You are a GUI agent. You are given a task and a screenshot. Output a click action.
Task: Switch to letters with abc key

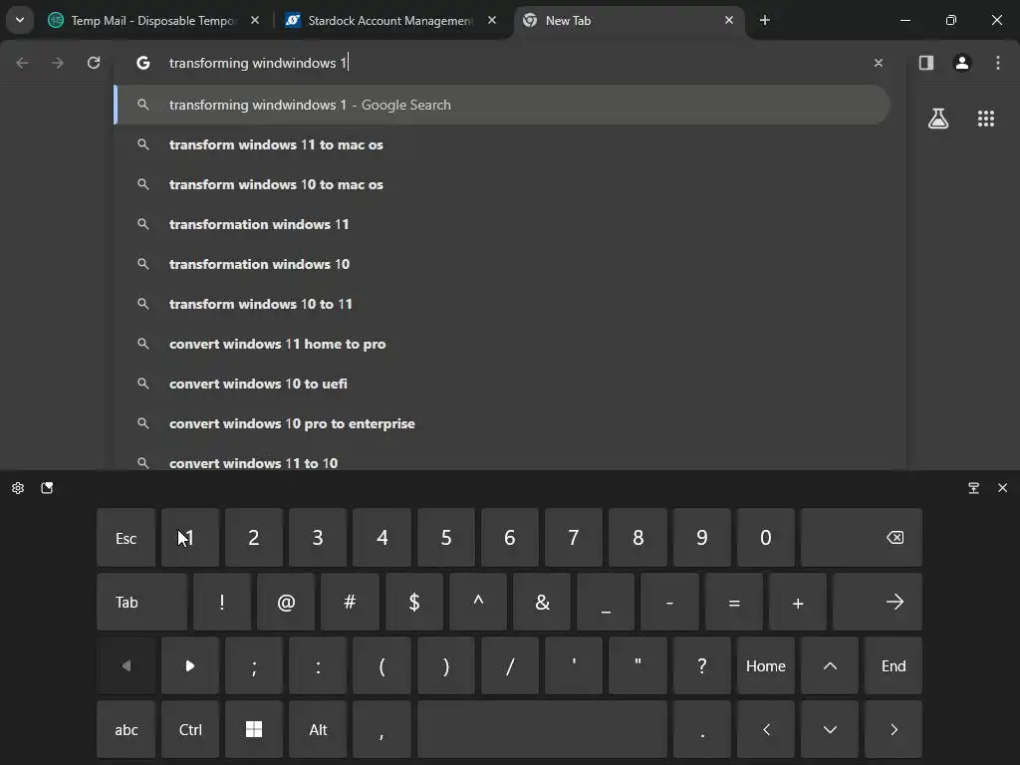[127, 729]
